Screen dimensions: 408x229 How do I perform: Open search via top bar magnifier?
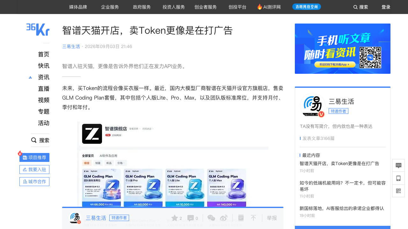355,7
